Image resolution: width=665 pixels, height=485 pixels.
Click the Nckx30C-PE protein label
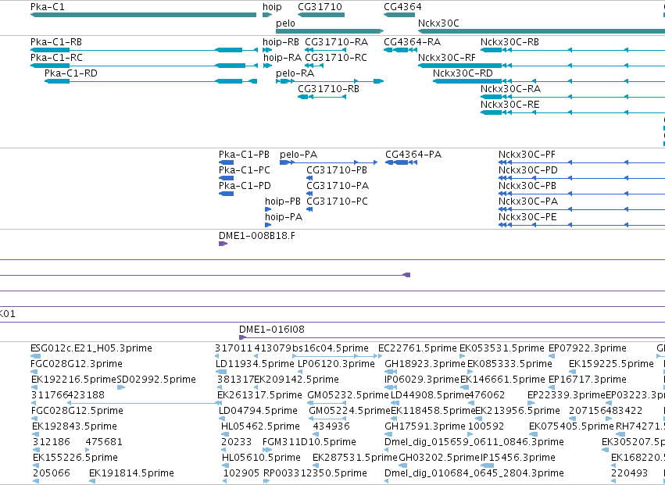[x=527, y=217]
